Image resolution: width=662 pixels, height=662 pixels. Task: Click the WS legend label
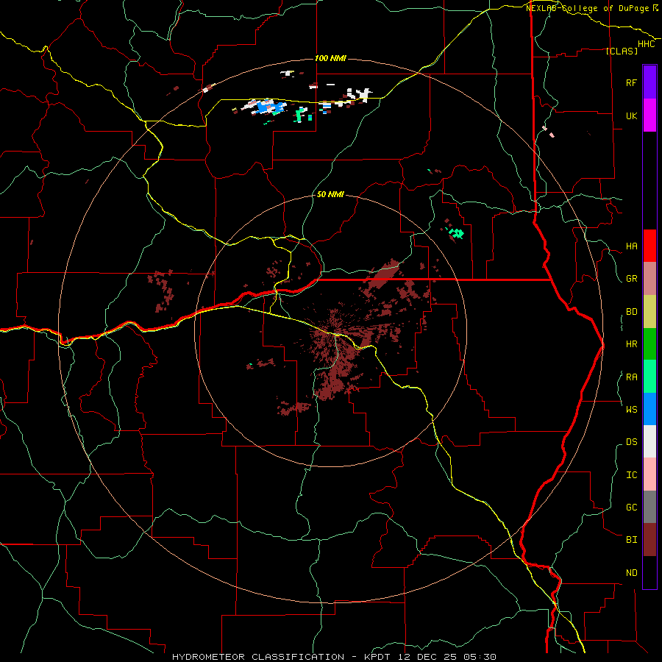[x=631, y=410]
